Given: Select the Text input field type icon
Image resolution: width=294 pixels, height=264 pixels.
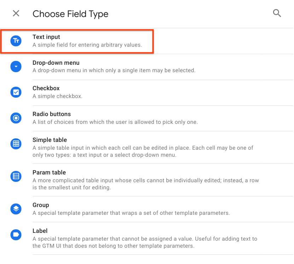Looking at the screenshot, I should click(x=16, y=41).
